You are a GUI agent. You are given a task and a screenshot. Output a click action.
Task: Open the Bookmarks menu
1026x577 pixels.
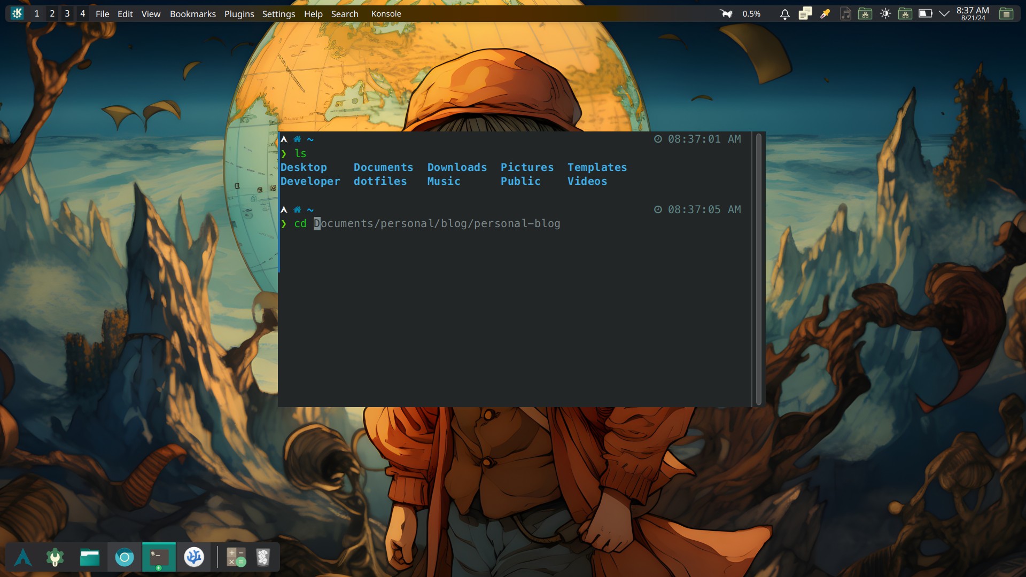coord(192,14)
